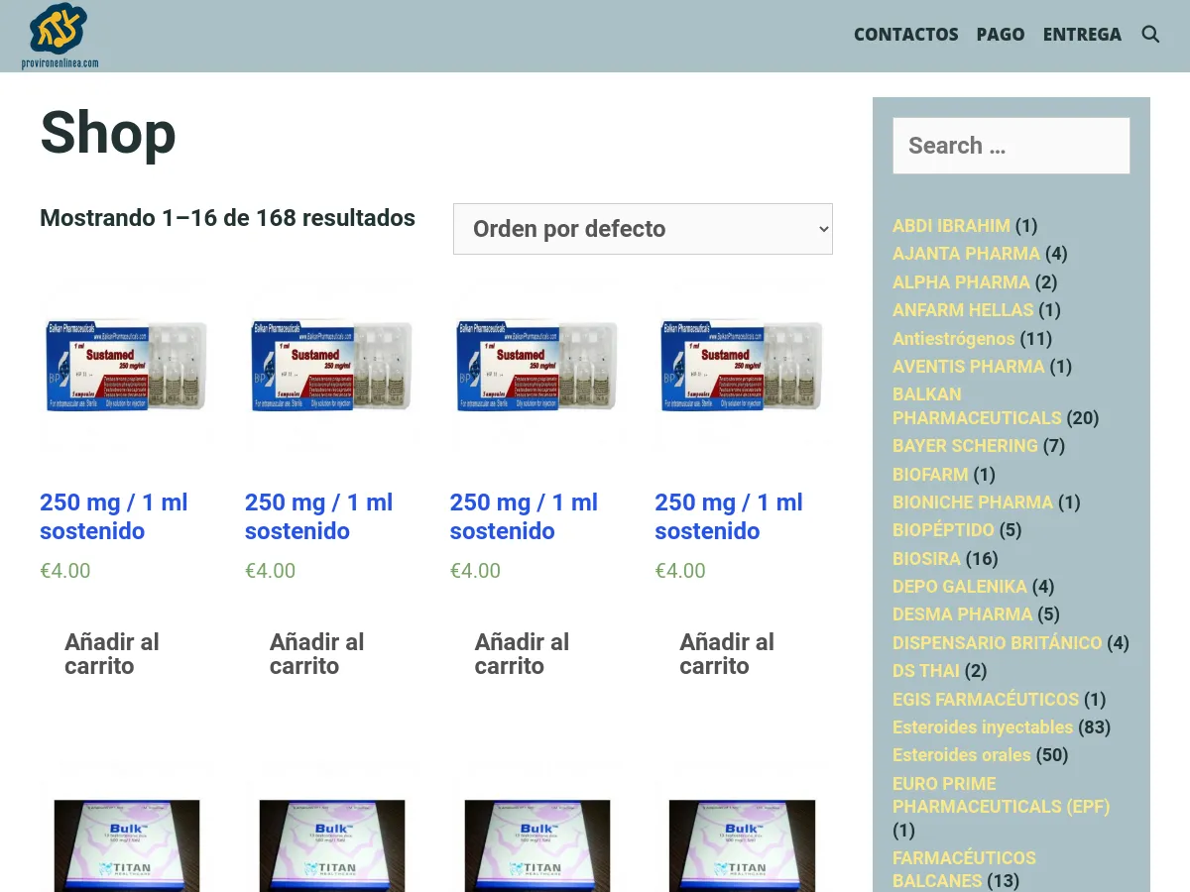Open the CONTACTOS menu item
The height and width of the screenshot is (892, 1190).
point(905,34)
